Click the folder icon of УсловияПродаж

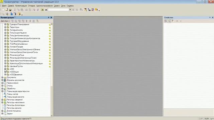8,47
